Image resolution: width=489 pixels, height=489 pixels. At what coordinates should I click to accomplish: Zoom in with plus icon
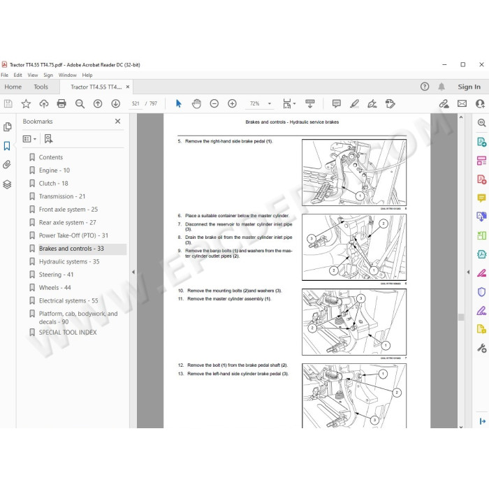coord(232,103)
